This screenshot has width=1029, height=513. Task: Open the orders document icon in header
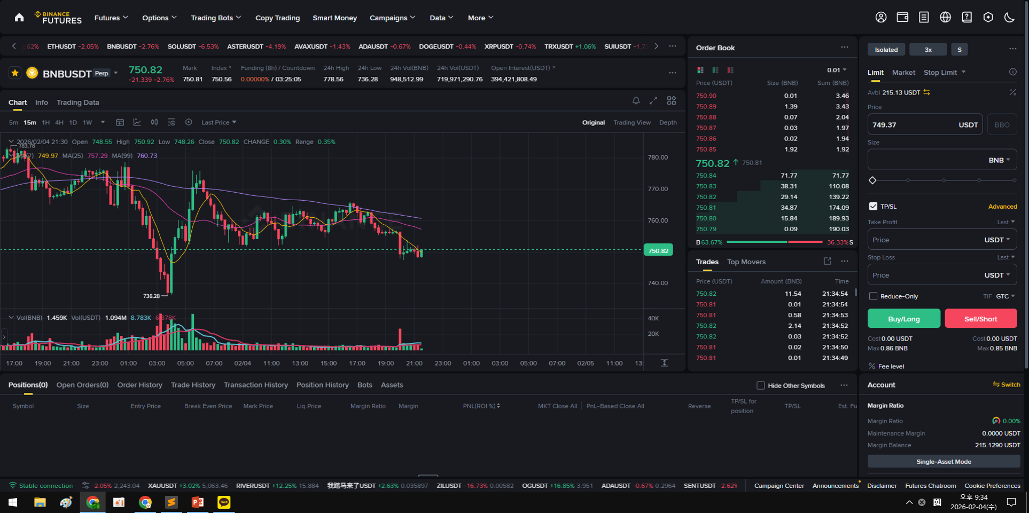coord(924,18)
